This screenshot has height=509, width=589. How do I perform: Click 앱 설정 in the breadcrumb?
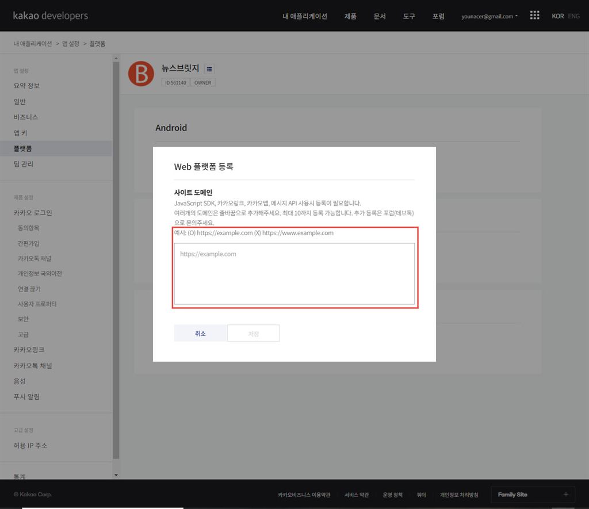71,44
